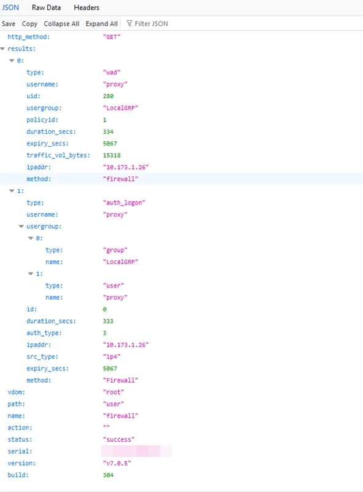
Task: Click Expand All
Action: tap(101, 23)
